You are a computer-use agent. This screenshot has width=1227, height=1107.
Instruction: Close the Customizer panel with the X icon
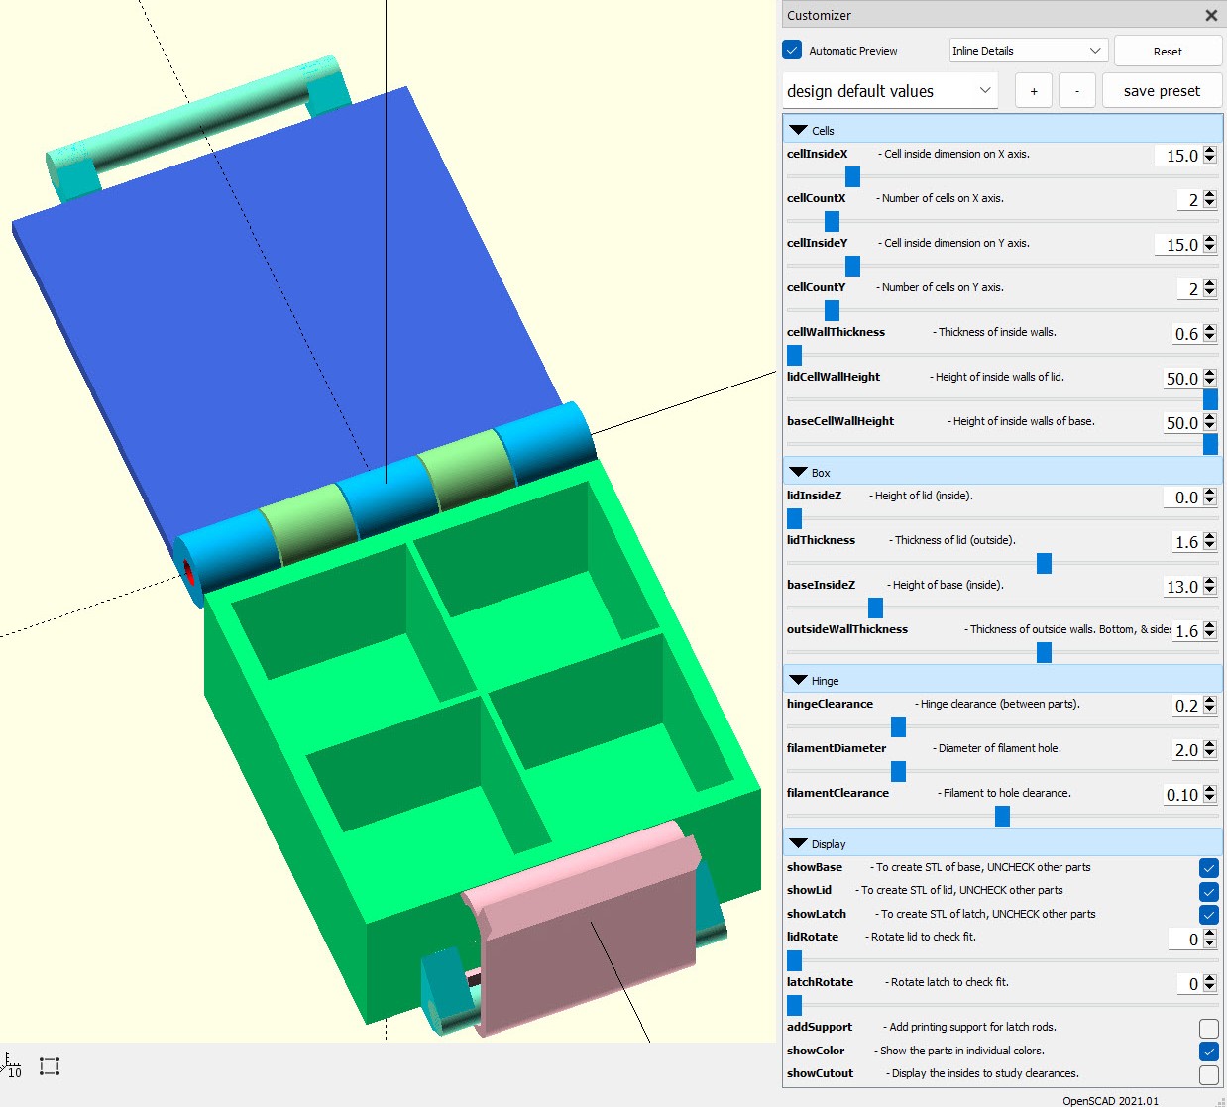[x=1210, y=15]
